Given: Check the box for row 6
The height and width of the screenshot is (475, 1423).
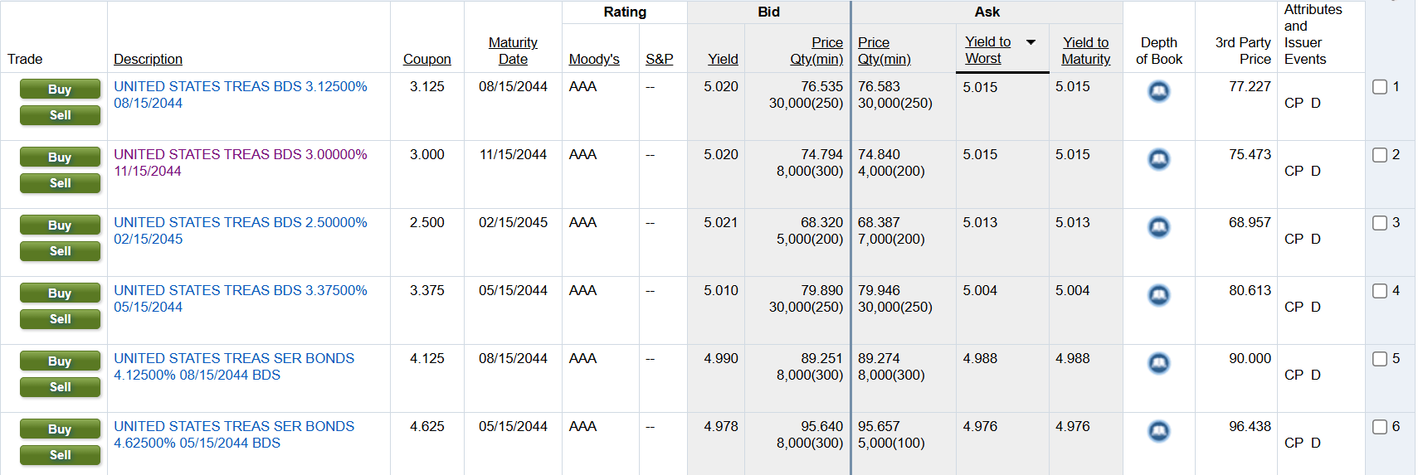Looking at the screenshot, I should pyautogui.click(x=1380, y=427).
